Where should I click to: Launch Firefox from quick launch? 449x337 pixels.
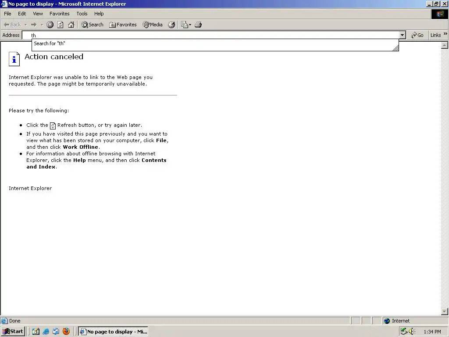66,331
